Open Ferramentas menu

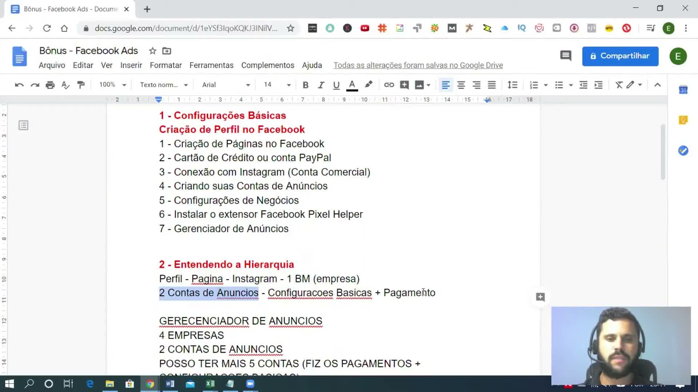point(212,65)
